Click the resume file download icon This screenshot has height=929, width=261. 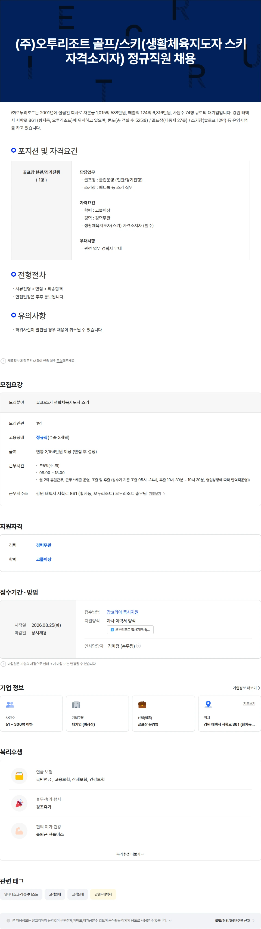tap(112, 630)
